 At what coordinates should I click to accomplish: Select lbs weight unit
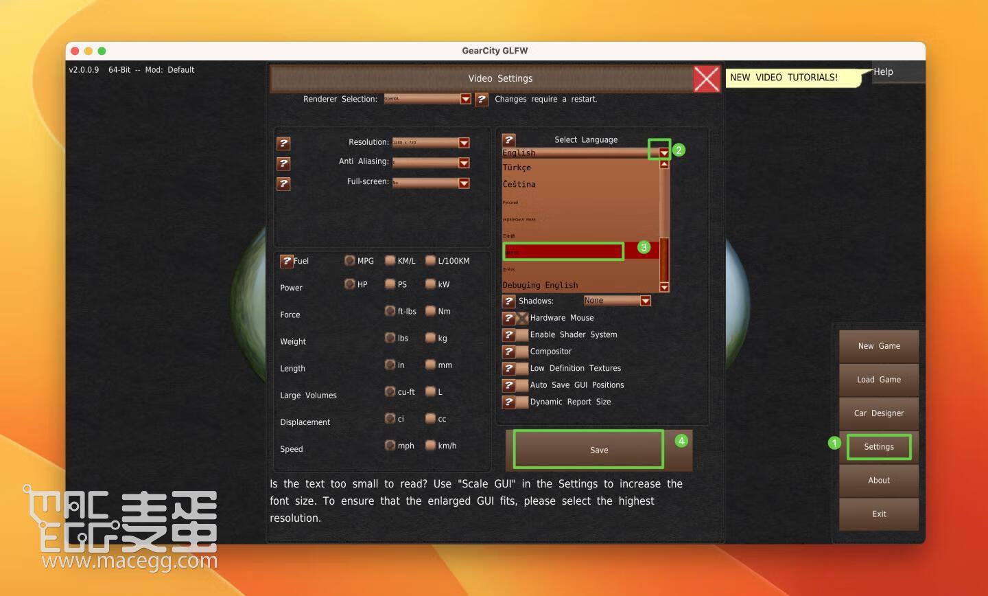point(390,337)
